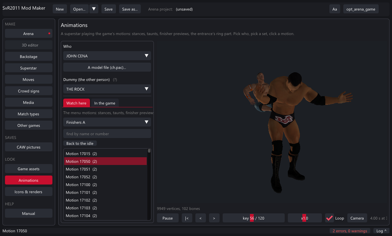The height and width of the screenshot is (236, 392).
Task: Click the 3D viewport with John Cena model
Action: (x=272, y=122)
